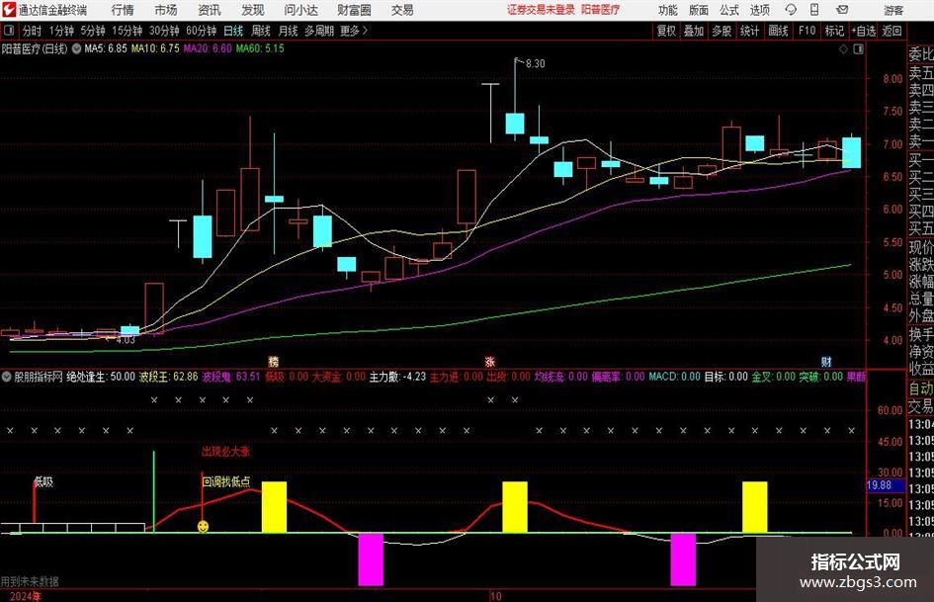Click the 出现必大涨 signal label

click(x=225, y=452)
